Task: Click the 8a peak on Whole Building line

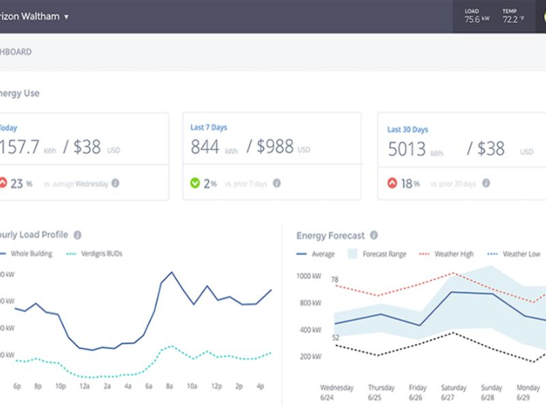Action: pyautogui.click(x=172, y=272)
